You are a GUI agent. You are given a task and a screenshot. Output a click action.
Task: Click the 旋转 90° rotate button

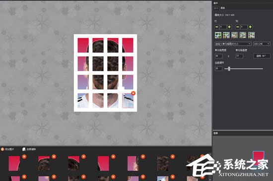[262, 56]
